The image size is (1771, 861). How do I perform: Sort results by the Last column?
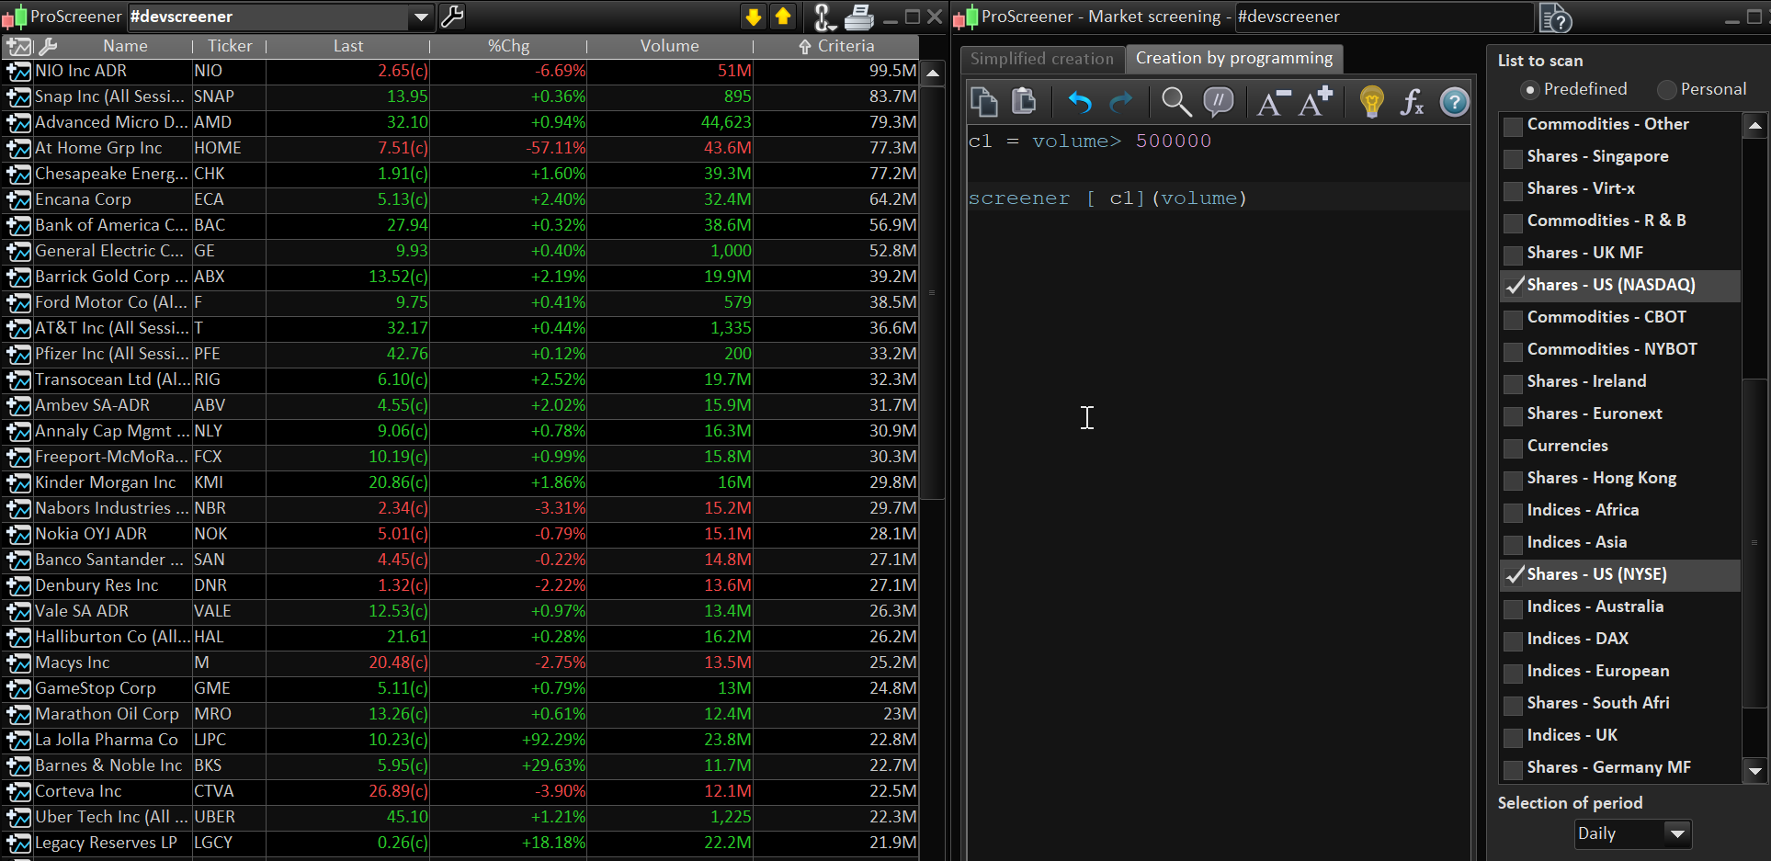[348, 46]
